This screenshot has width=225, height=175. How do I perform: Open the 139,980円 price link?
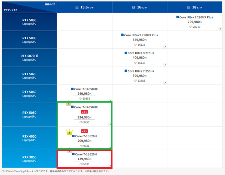[x=85, y=159]
